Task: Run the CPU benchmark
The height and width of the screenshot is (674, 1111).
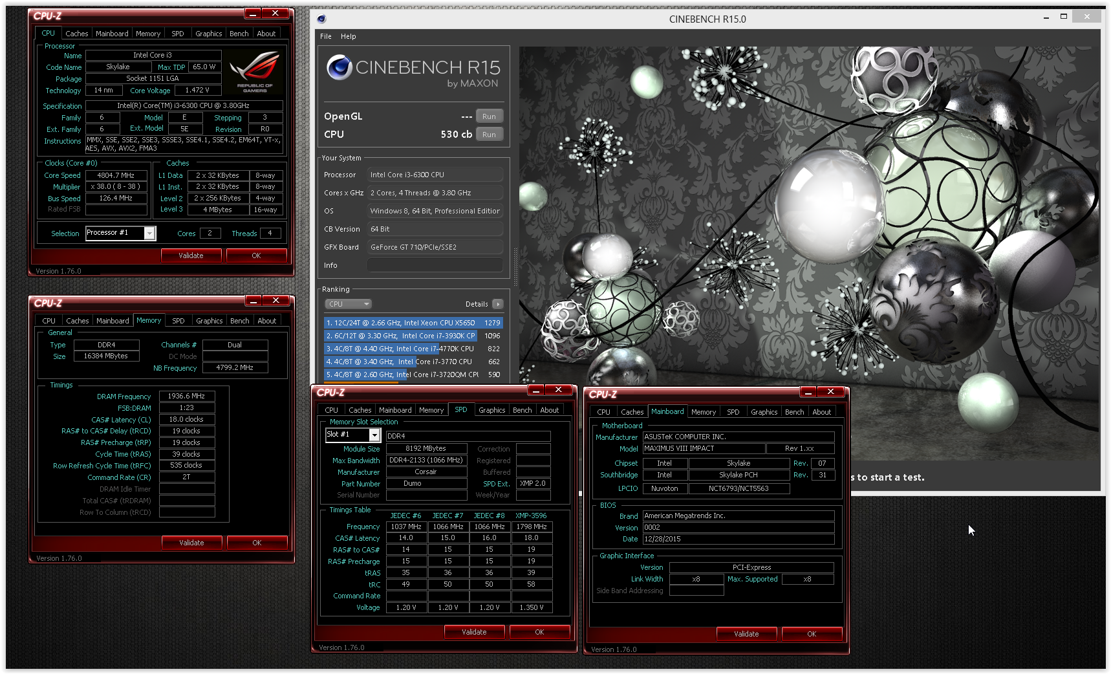Action: click(489, 135)
